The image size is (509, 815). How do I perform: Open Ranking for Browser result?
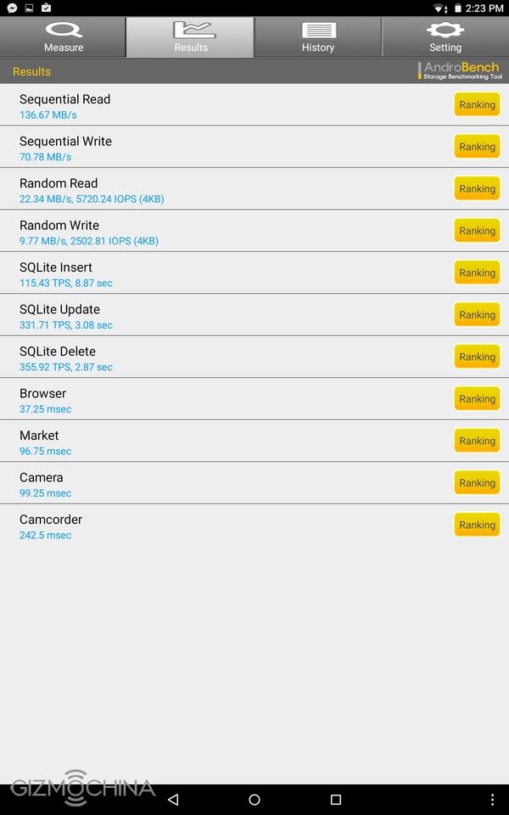coord(477,399)
